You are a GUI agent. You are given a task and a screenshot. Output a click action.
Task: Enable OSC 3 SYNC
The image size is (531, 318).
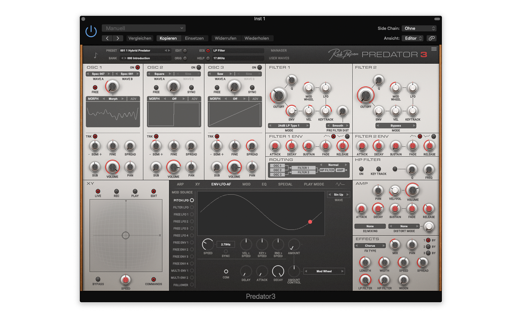252,87
